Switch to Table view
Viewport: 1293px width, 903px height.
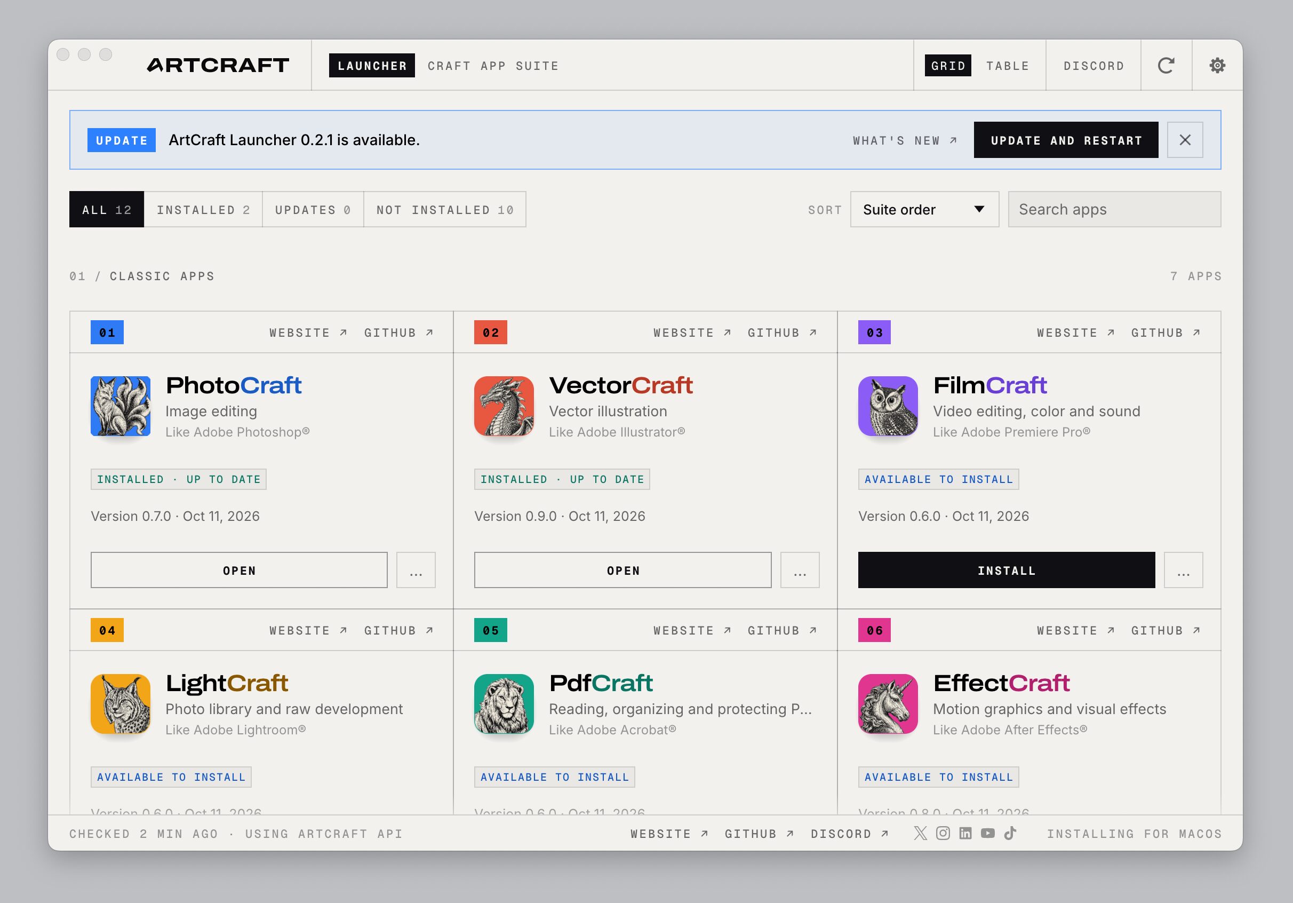click(x=1008, y=66)
